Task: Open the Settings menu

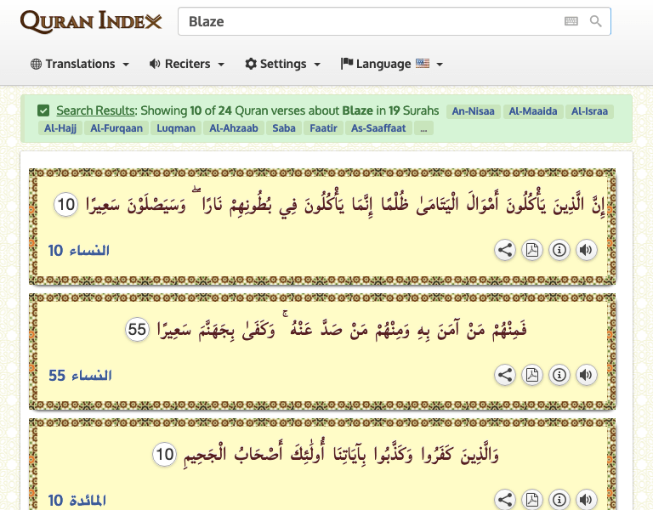Action: tap(282, 64)
